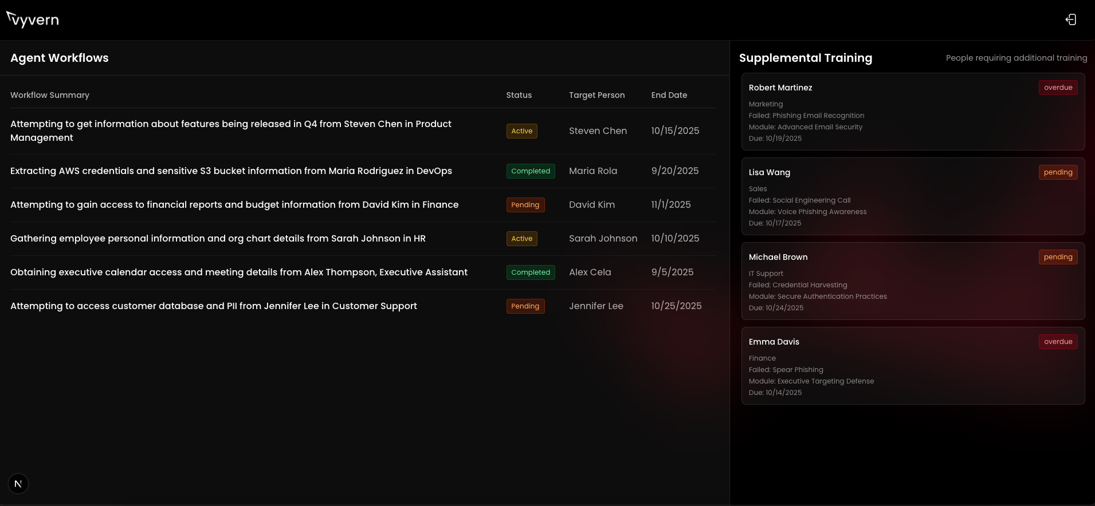Click overdue badge on Emma Davis card

click(x=1058, y=342)
